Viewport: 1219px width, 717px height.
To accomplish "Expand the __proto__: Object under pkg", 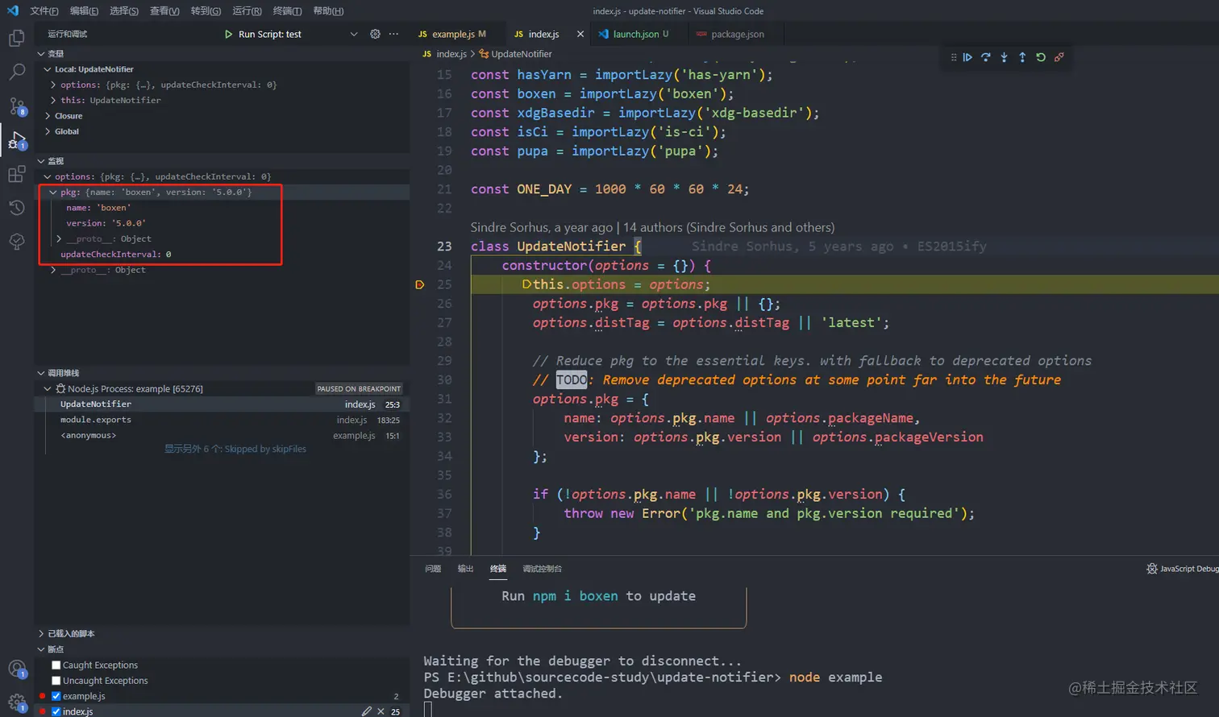I will 59,239.
